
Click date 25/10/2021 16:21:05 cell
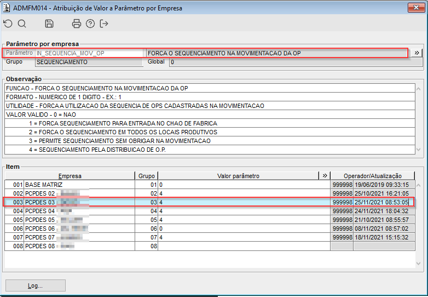(x=384, y=193)
